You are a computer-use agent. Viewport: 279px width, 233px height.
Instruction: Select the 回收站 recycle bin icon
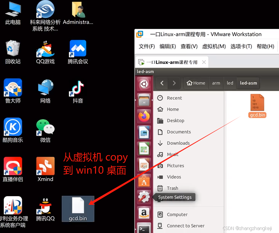(x=13, y=52)
